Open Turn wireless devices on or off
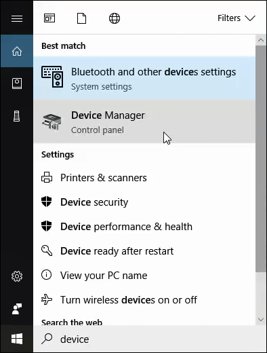 [144, 300]
